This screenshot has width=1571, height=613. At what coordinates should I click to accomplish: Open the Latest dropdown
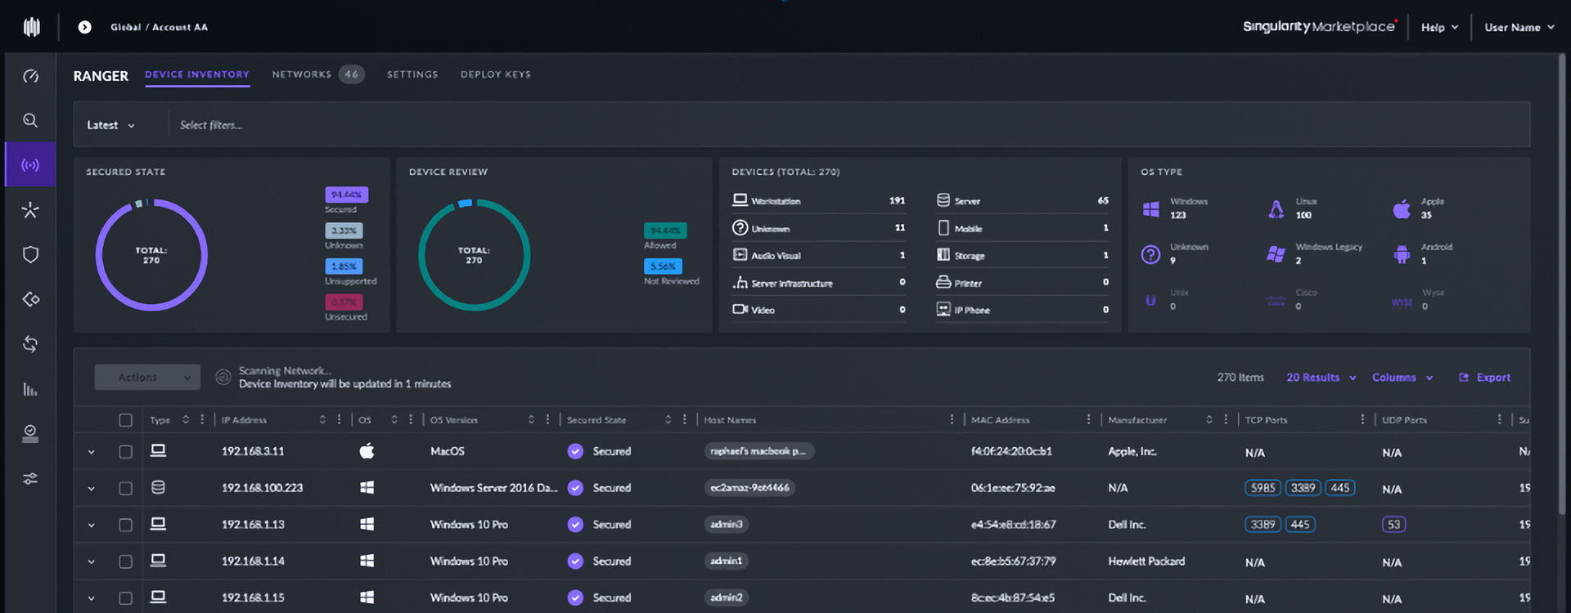pyautogui.click(x=110, y=125)
